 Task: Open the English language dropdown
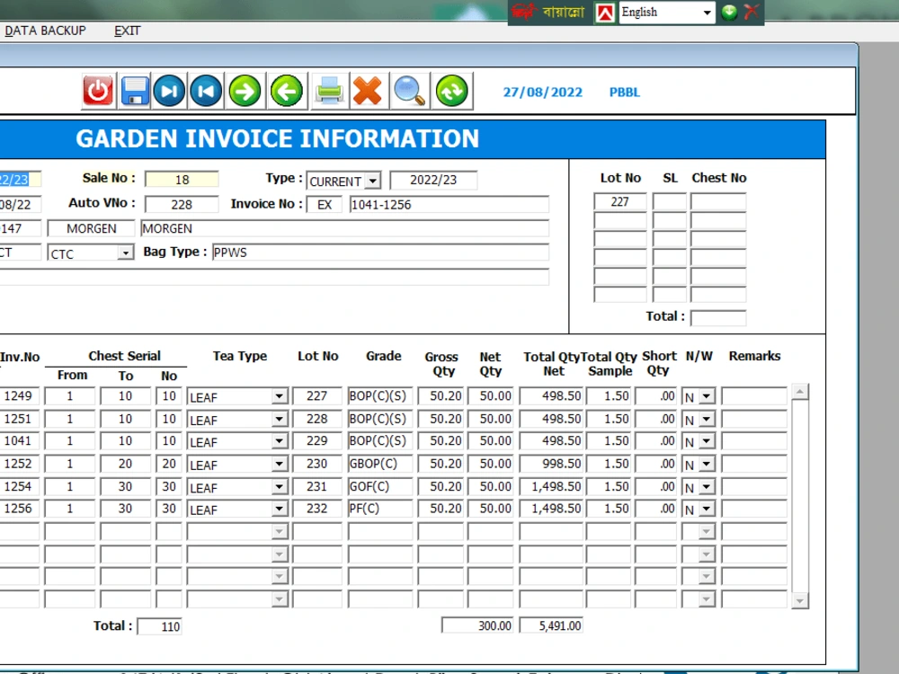pyautogui.click(x=707, y=13)
